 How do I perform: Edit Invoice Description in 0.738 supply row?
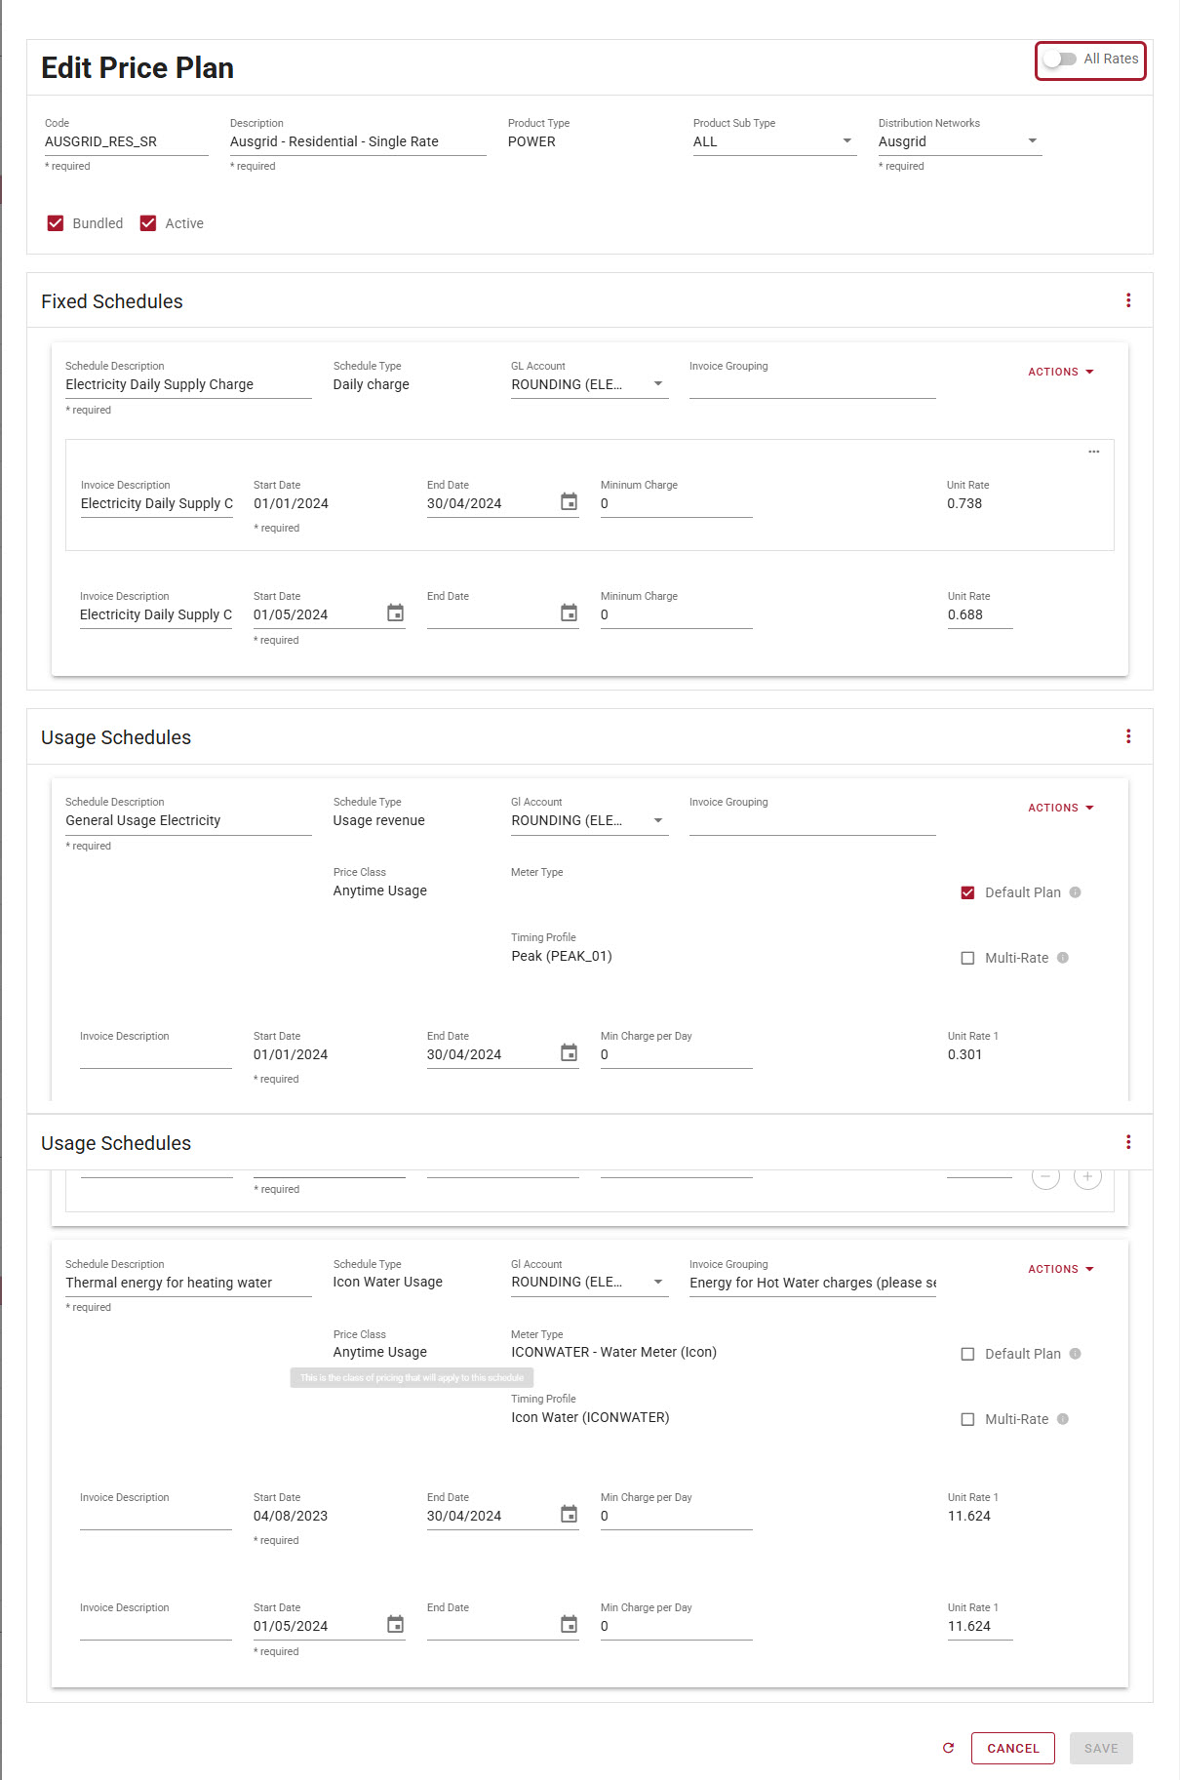click(x=156, y=503)
